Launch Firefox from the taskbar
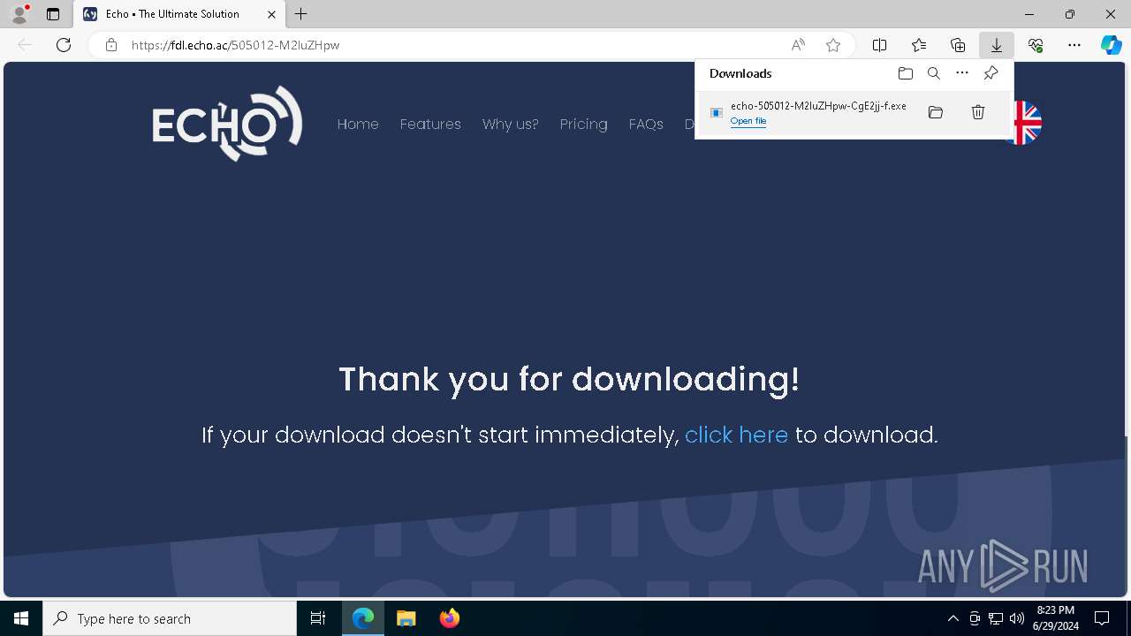Image resolution: width=1131 pixels, height=636 pixels. (450, 618)
